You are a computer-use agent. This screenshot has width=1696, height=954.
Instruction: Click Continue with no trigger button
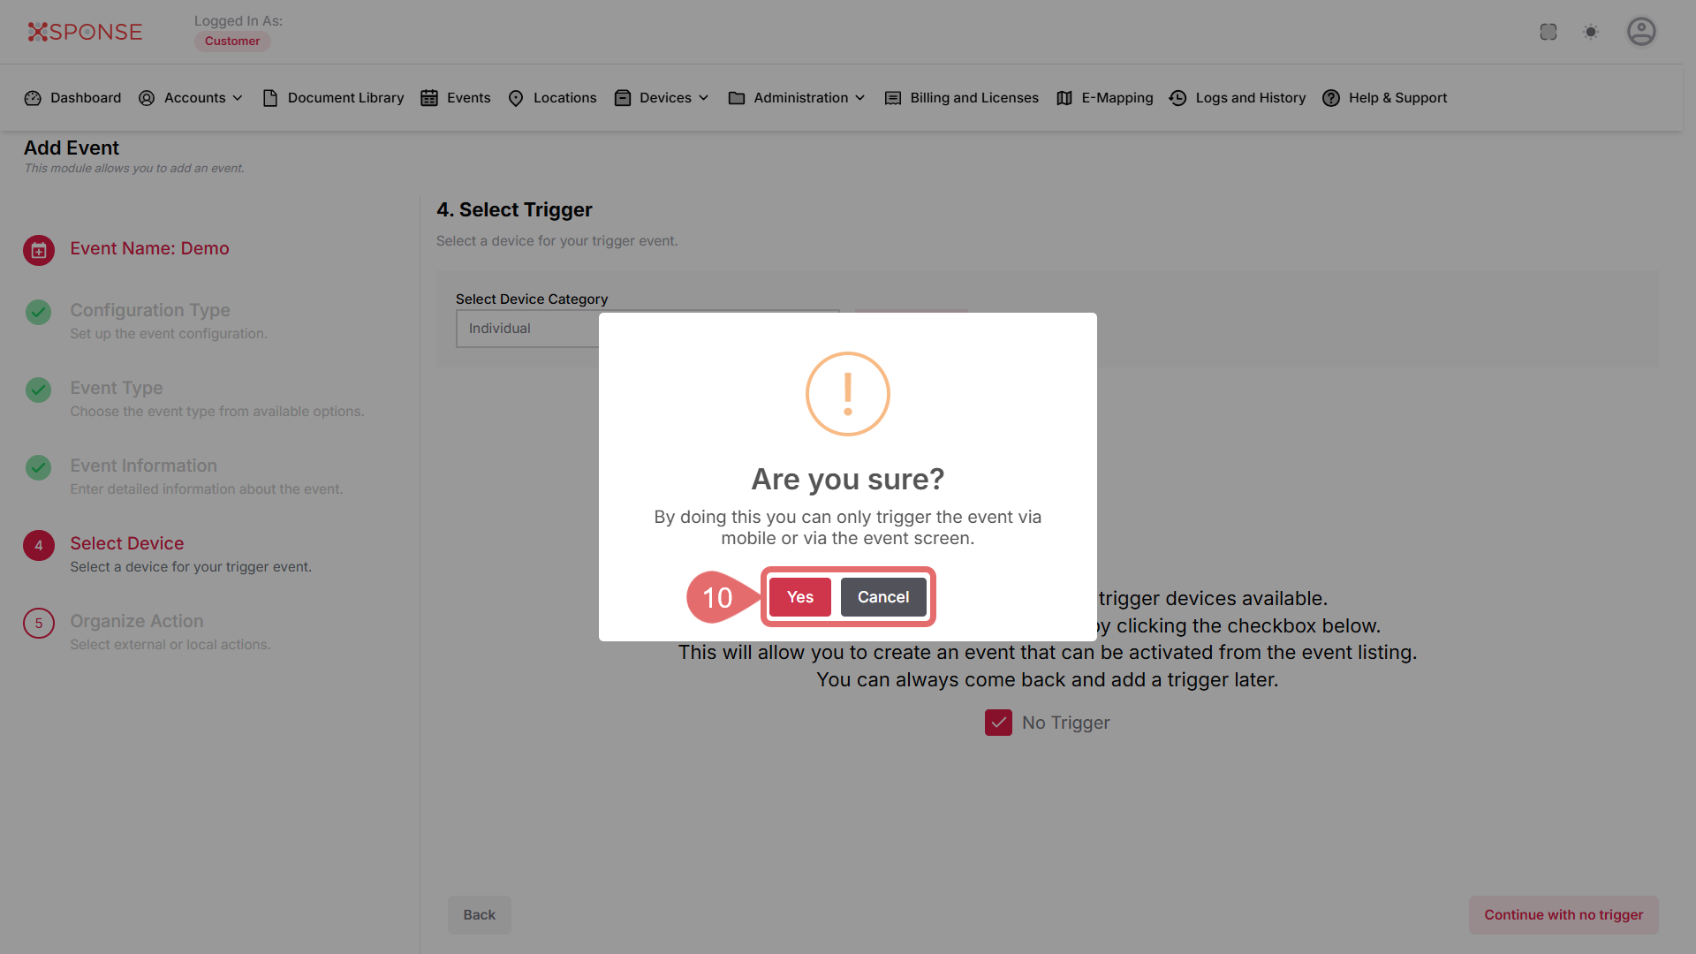(1563, 915)
